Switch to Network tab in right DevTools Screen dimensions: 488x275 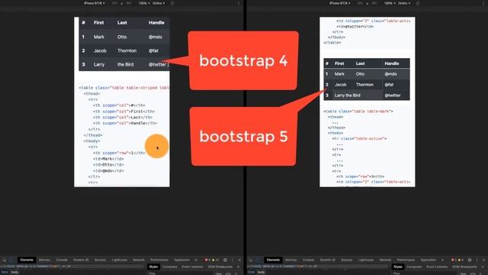click(x=385, y=260)
